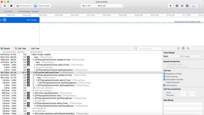
Task: Click the focus arrow beside setCurrentTime: ZYMusicPlayer
Action: click(75, 72)
